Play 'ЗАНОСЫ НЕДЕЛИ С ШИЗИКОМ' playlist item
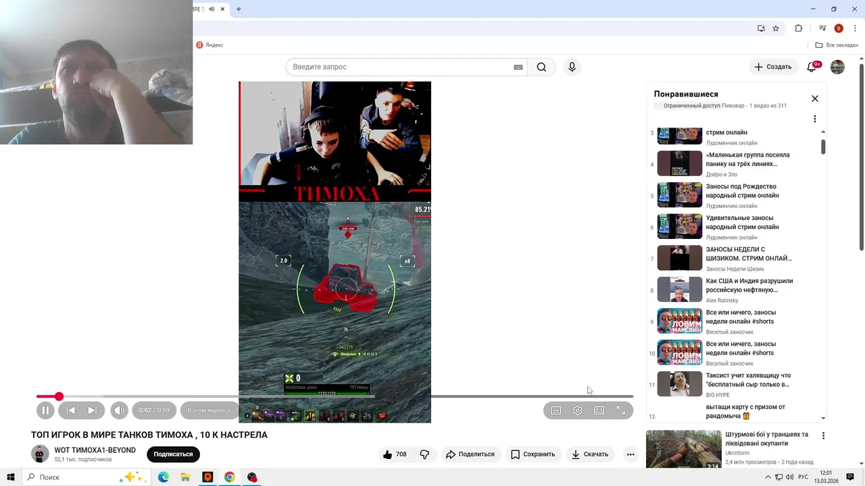This screenshot has height=486, width=865. pos(749,254)
